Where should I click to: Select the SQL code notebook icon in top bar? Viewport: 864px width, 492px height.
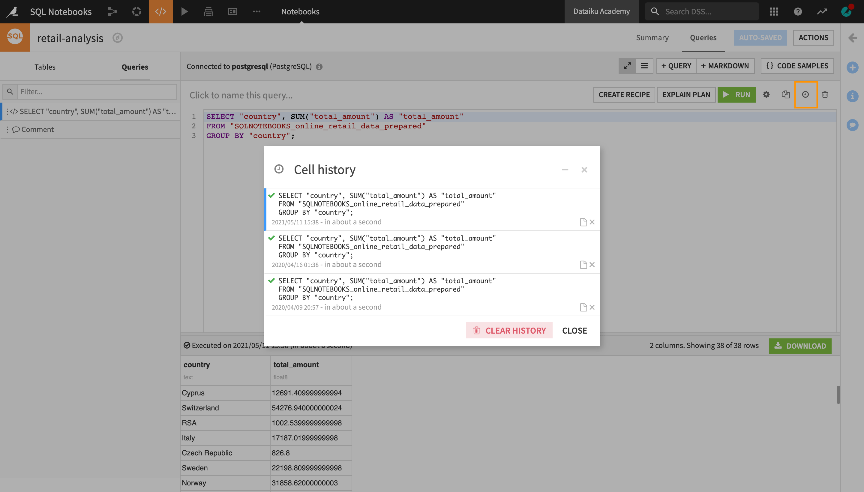click(x=160, y=11)
